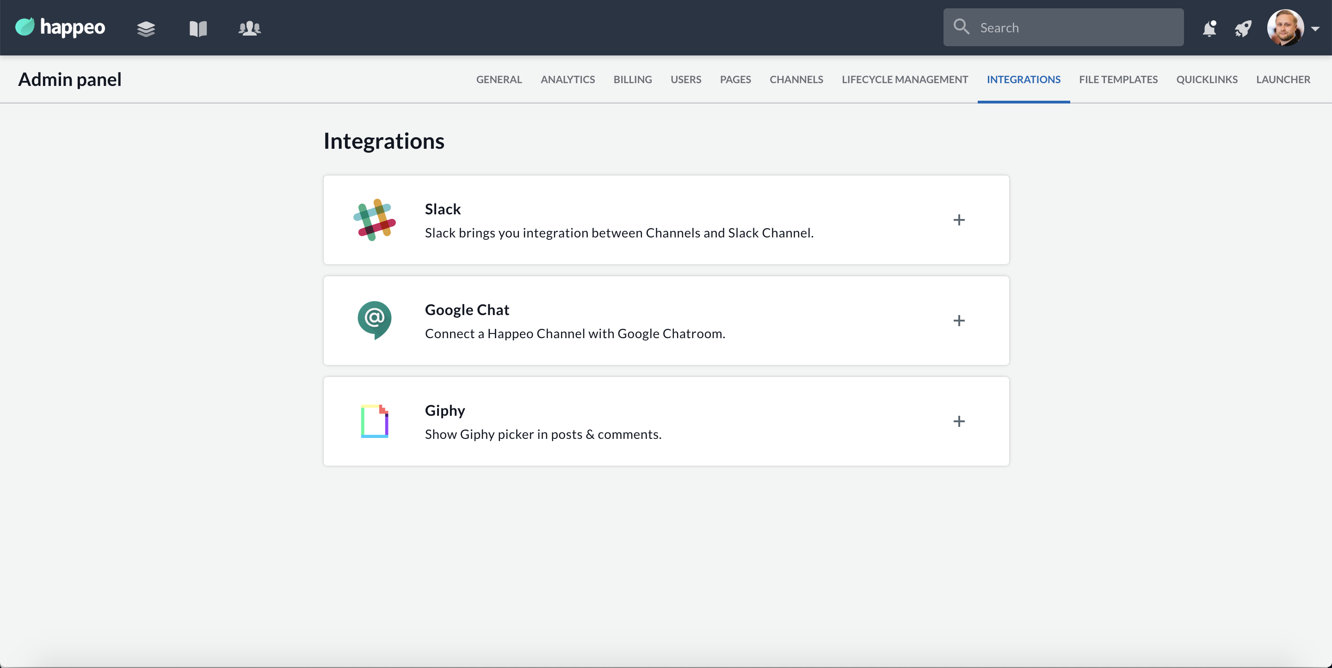Click the Happeo logo
The width and height of the screenshot is (1332, 668).
(x=60, y=27)
